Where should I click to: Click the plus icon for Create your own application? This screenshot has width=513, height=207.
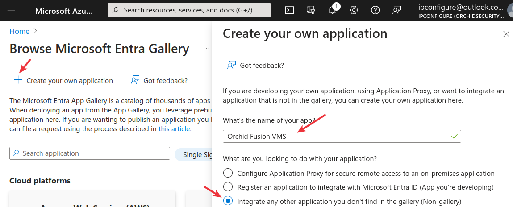[x=18, y=80]
